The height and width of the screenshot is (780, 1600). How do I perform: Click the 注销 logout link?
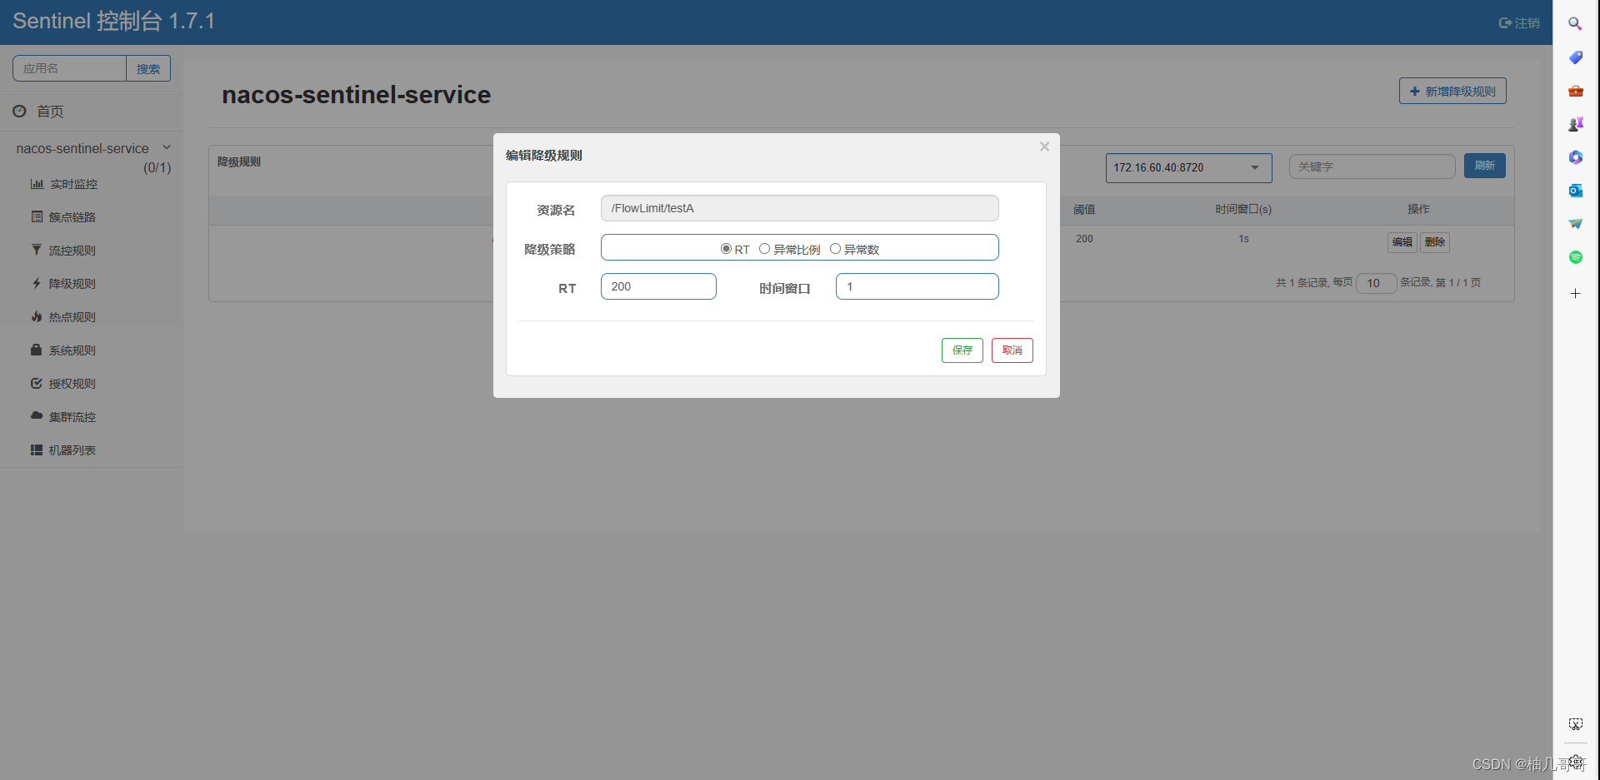1519,22
